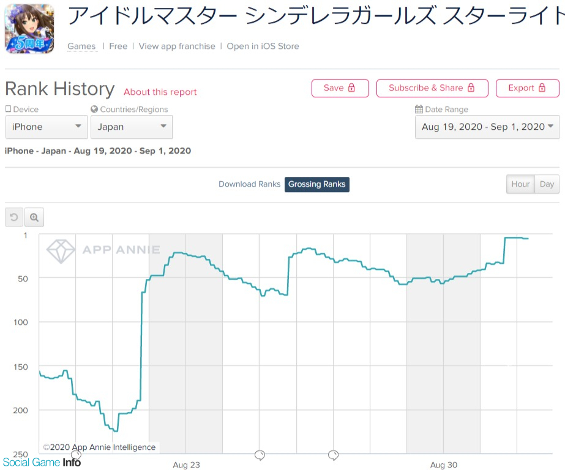The width and height of the screenshot is (565, 470).
Task: Select the Download Ranks tab
Action: coord(249,184)
